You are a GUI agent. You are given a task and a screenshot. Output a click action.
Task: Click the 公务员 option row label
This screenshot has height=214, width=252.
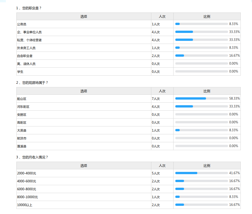click(x=22, y=24)
